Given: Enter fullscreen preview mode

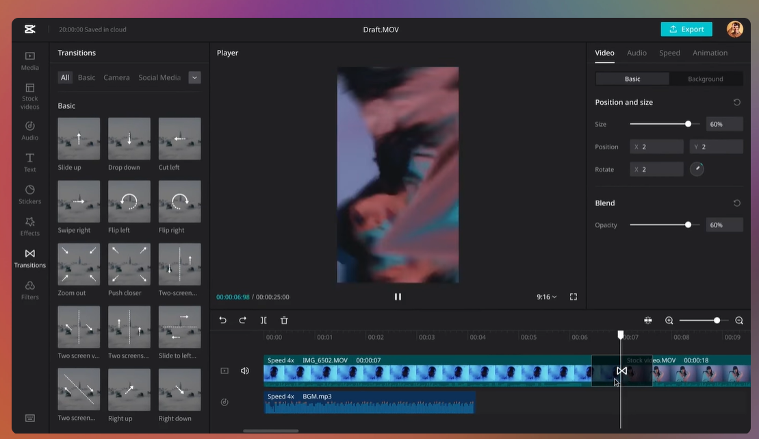Looking at the screenshot, I should coord(574,297).
